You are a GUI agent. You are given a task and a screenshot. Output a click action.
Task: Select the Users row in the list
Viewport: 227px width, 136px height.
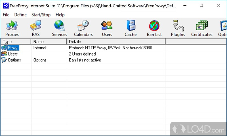pos(12,54)
